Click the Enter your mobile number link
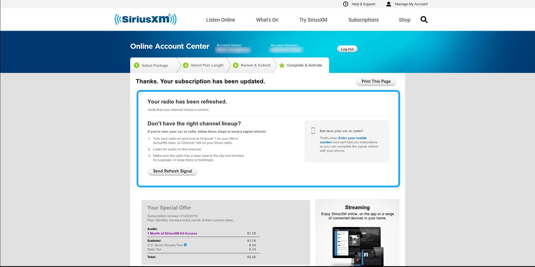 pos(343,140)
